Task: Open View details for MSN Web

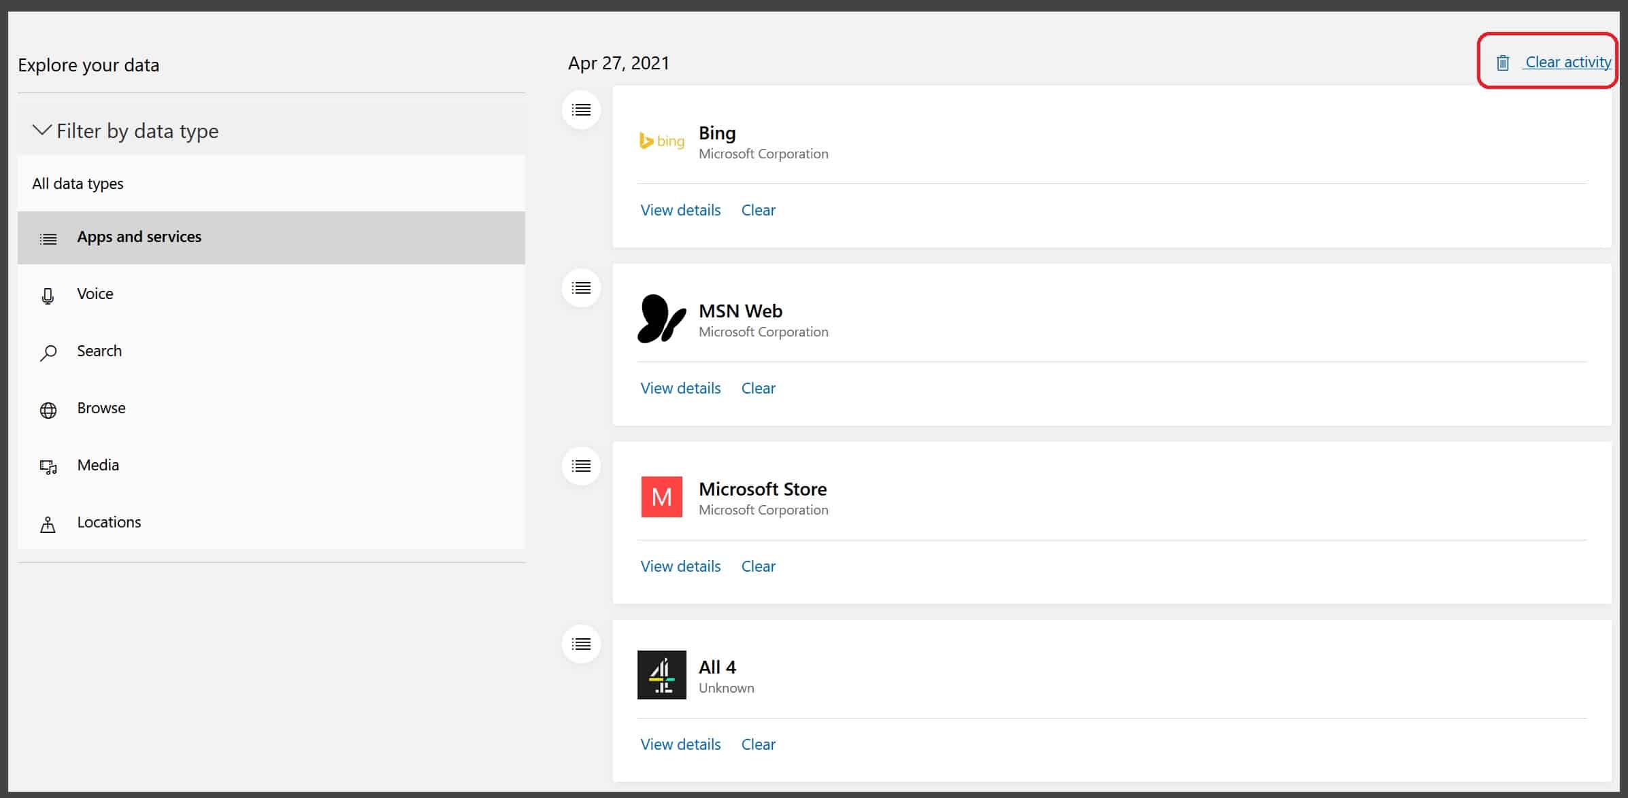Action: (x=680, y=388)
